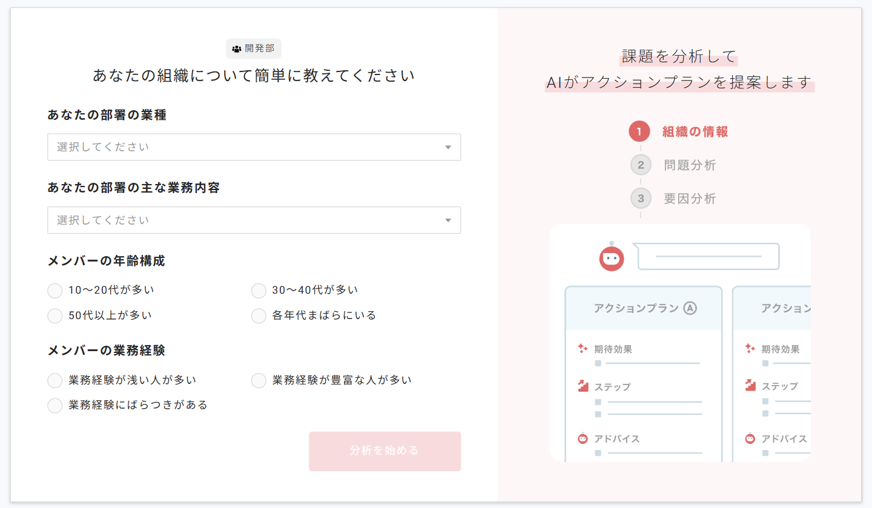Viewport: 872px width, 508px height.
Task: Click the stairs icon beside ステップ
Action: point(583,386)
